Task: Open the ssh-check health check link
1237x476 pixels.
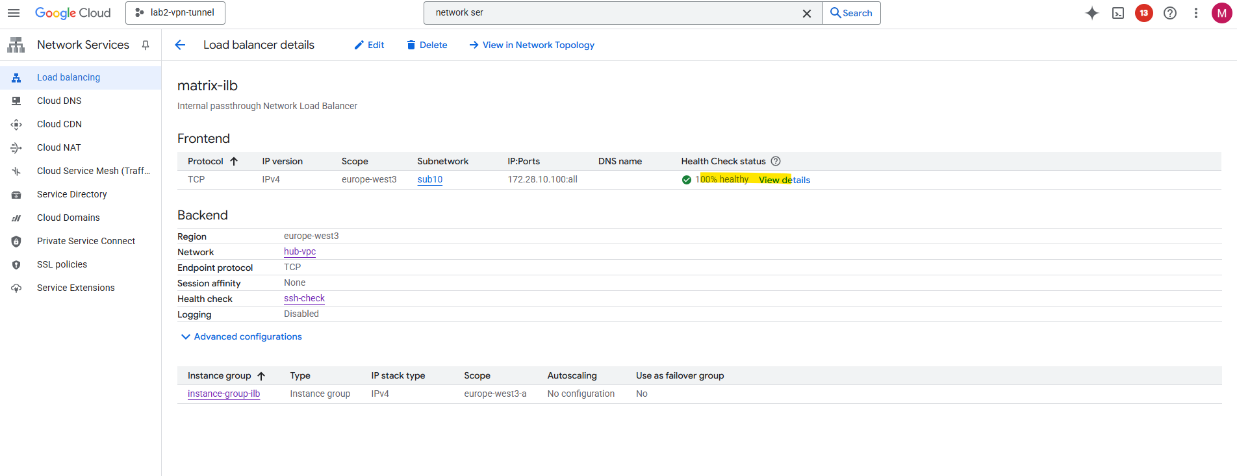Action: [x=304, y=298]
